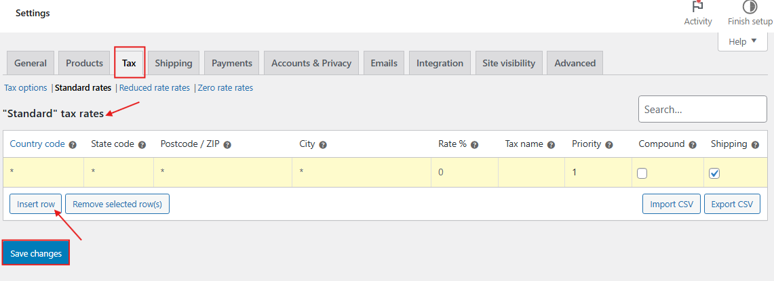Open the Activity flag icon
This screenshot has height=281, width=774.
coord(697,7)
